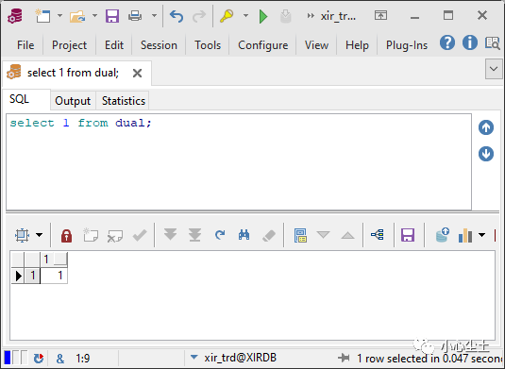Print using the printer icon

[135, 15]
